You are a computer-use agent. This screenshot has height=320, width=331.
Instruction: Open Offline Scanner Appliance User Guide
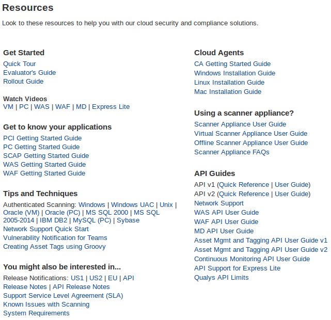251,143
